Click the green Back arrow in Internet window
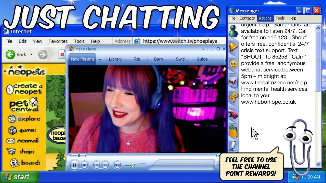This screenshot has width=326, height=183. point(10,54)
